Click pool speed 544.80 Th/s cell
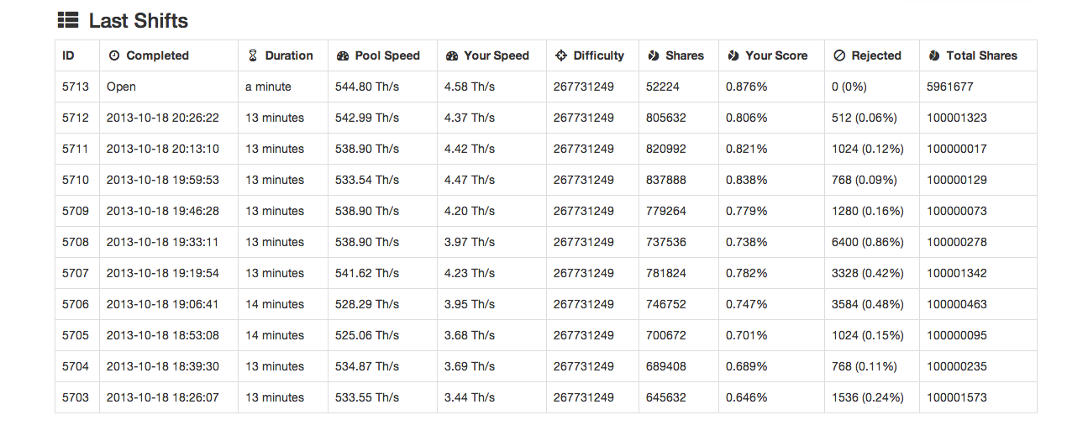This screenshot has width=1088, height=436. point(382,87)
